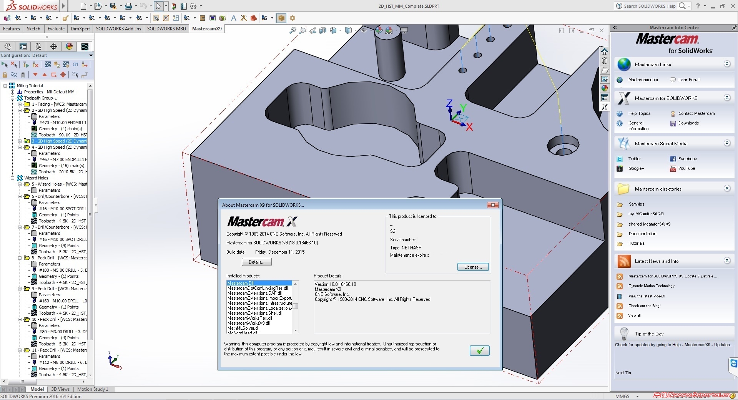Select the Geometry - (16) chain(s) item

(x=61, y=166)
